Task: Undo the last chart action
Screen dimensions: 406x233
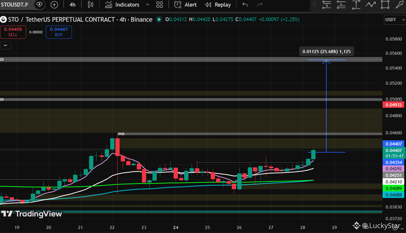Action: click(x=245, y=5)
